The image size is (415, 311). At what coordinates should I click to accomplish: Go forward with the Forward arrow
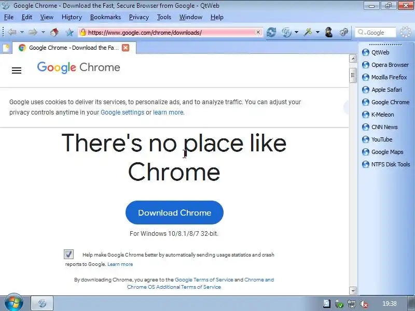pos(33,32)
